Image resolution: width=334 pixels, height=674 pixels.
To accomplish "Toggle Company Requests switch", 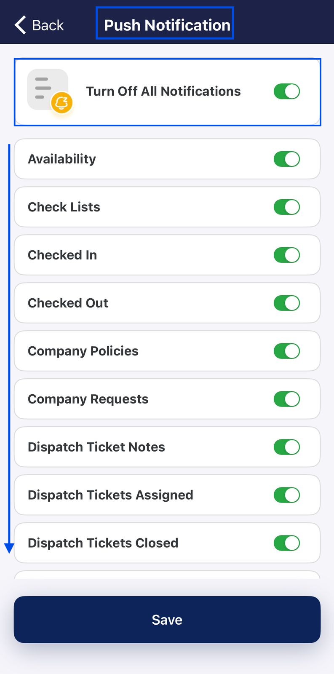I will coord(287,399).
